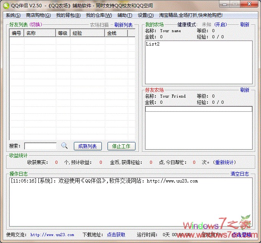Toggle friend list with (切换) link

click(x=36, y=25)
